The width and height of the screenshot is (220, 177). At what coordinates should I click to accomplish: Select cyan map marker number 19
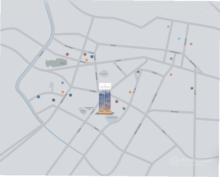[x=179, y=39]
